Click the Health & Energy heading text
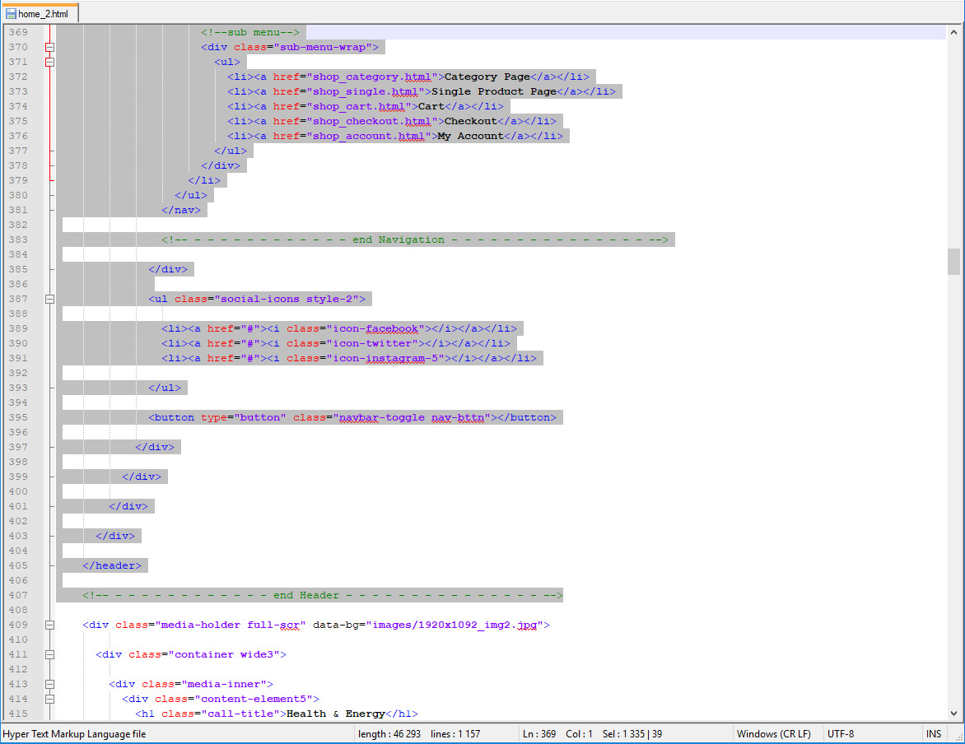This screenshot has height=744, width=965. pyautogui.click(x=336, y=714)
